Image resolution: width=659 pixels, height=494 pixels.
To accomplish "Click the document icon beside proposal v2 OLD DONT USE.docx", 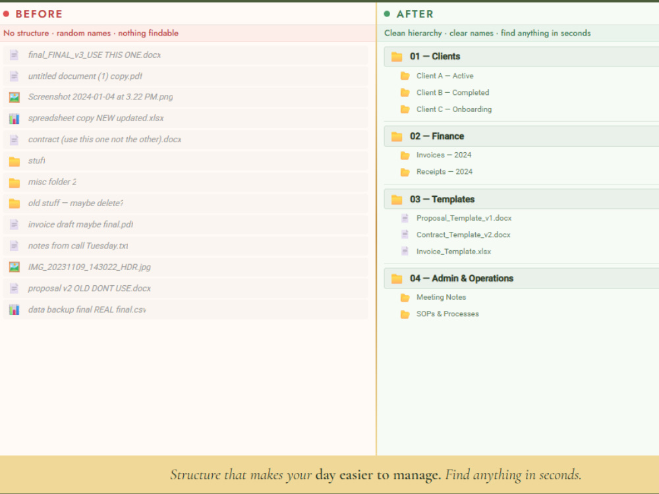I will click(x=14, y=288).
